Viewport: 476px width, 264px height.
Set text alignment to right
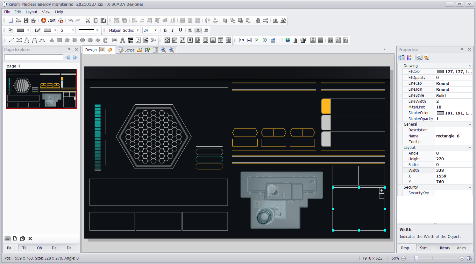tap(206, 30)
